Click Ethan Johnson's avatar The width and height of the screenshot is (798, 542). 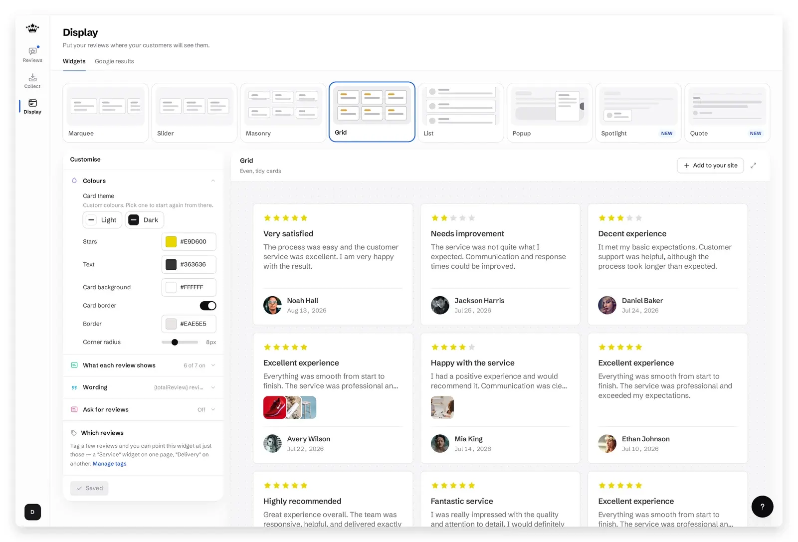click(607, 443)
